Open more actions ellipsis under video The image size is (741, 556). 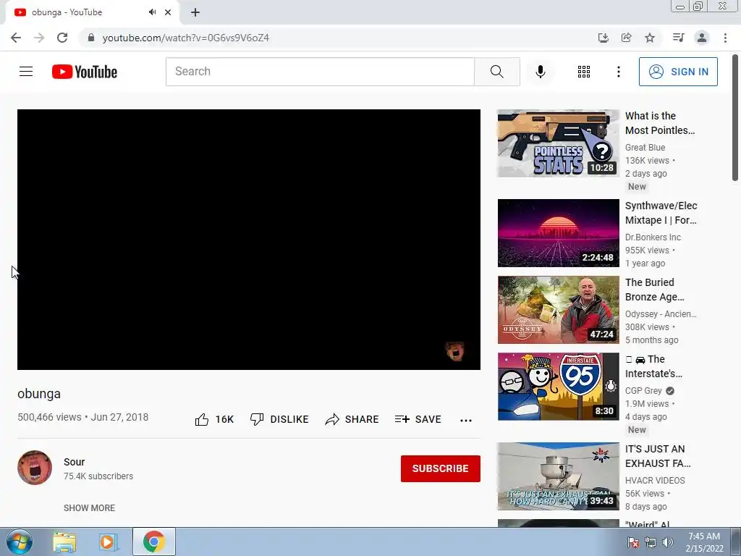click(x=466, y=420)
